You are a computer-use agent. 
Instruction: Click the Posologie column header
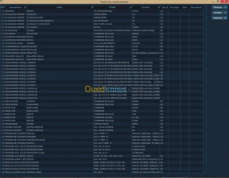(174, 7)
